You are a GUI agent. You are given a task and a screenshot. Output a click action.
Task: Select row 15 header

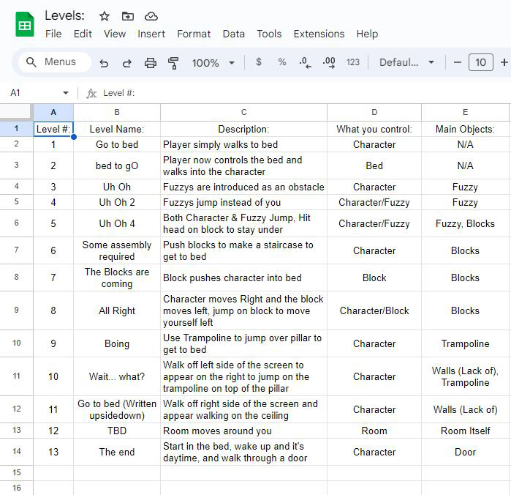[x=16, y=472]
